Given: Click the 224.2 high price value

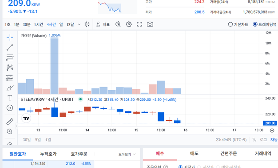Looking at the screenshot, I should 199,2.
